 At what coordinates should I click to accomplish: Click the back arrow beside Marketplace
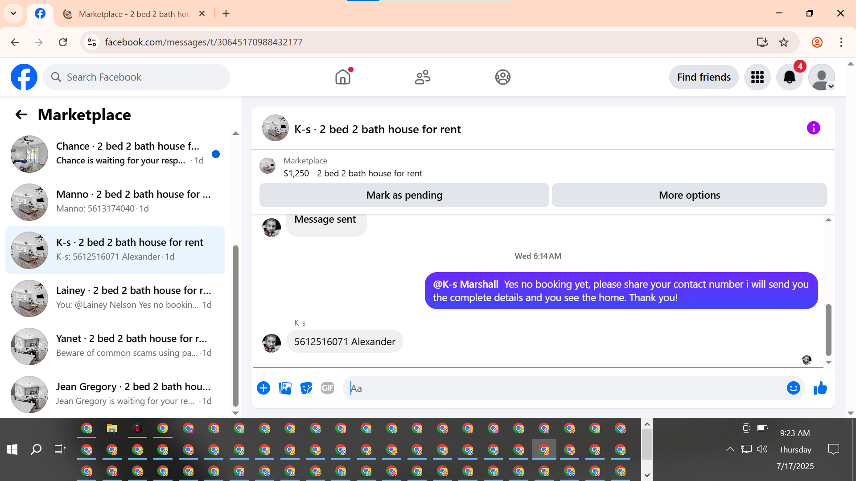click(21, 115)
